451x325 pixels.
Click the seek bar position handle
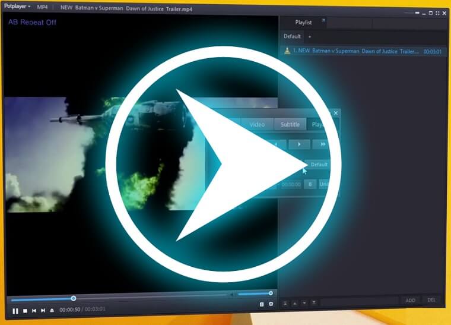click(74, 298)
